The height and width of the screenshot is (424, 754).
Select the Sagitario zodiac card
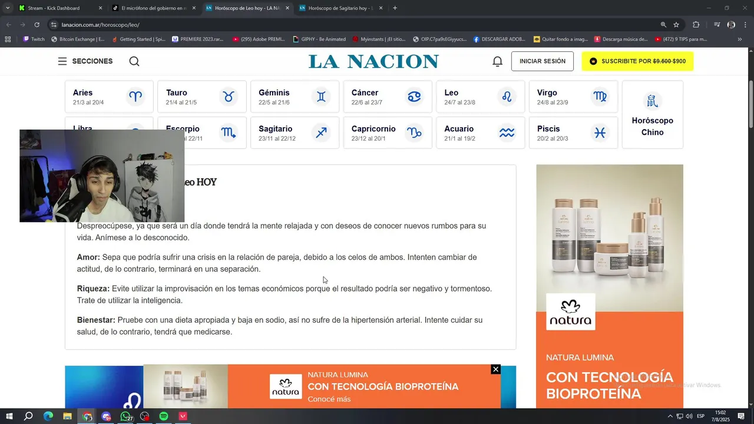tap(295, 132)
